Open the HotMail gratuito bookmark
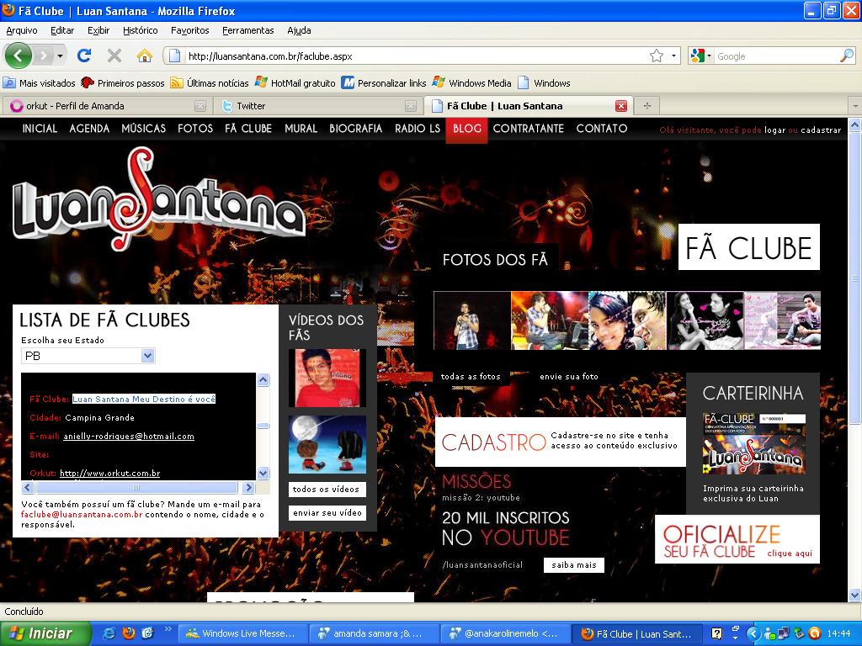This screenshot has width=862, height=646. [295, 83]
